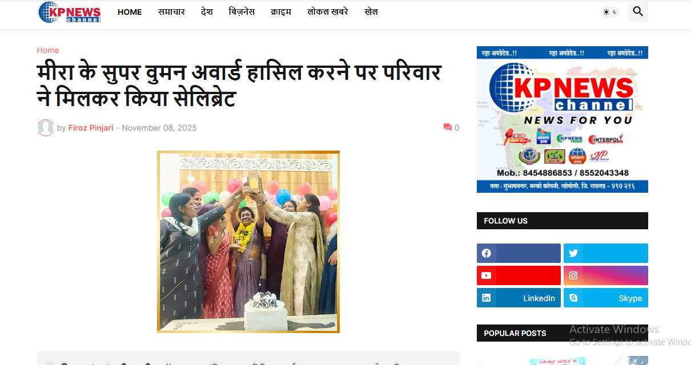Open the Facebook follow button
Screen dimensions: 691x365
pos(519,253)
